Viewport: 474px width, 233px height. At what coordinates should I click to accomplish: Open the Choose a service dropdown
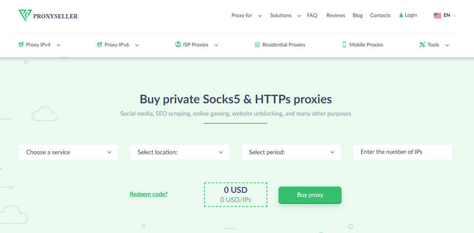pos(68,152)
